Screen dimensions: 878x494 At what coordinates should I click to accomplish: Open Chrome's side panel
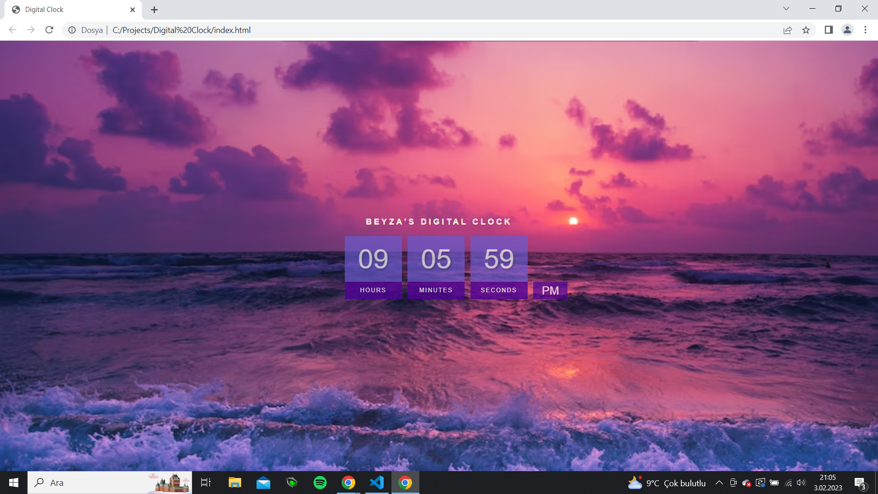click(x=829, y=30)
